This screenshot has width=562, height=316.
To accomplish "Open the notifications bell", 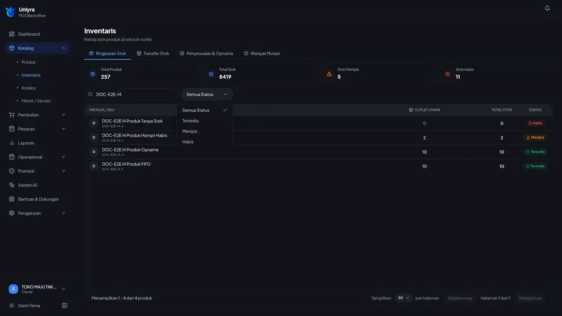I will click(x=547, y=8).
